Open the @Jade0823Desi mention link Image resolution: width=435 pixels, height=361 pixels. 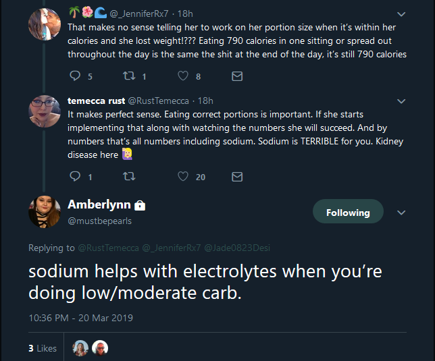(237, 248)
